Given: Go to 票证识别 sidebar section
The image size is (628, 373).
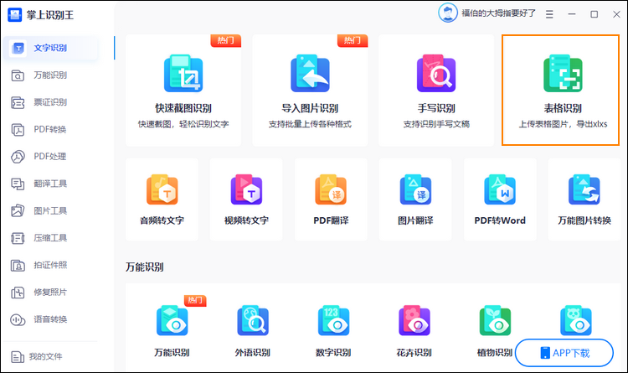Looking at the screenshot, I should 49,102.
